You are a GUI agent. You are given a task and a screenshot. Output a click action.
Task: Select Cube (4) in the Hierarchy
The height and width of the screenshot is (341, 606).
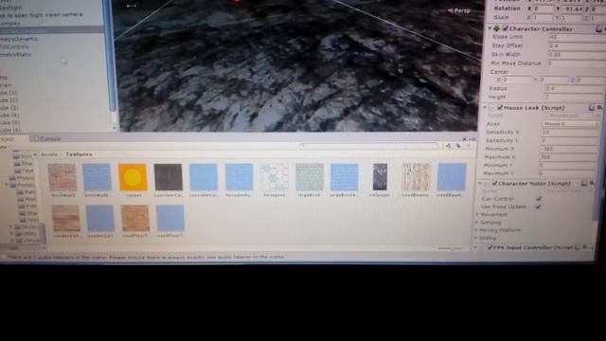click(x=9, y=116)
